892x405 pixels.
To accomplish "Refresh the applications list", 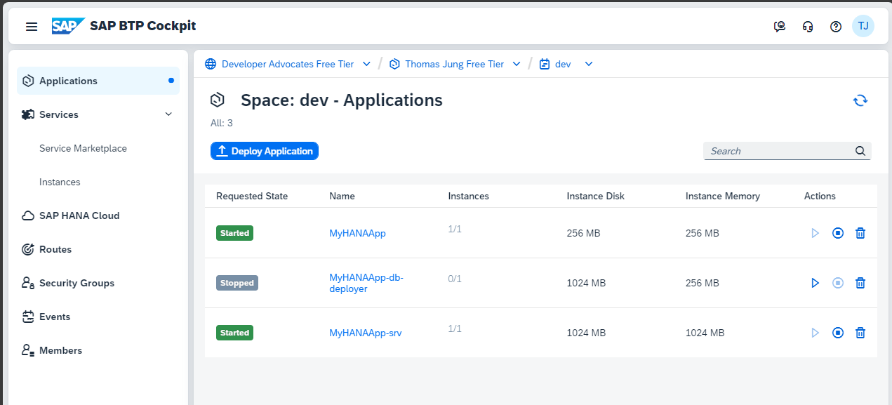I will pos(860,100).
